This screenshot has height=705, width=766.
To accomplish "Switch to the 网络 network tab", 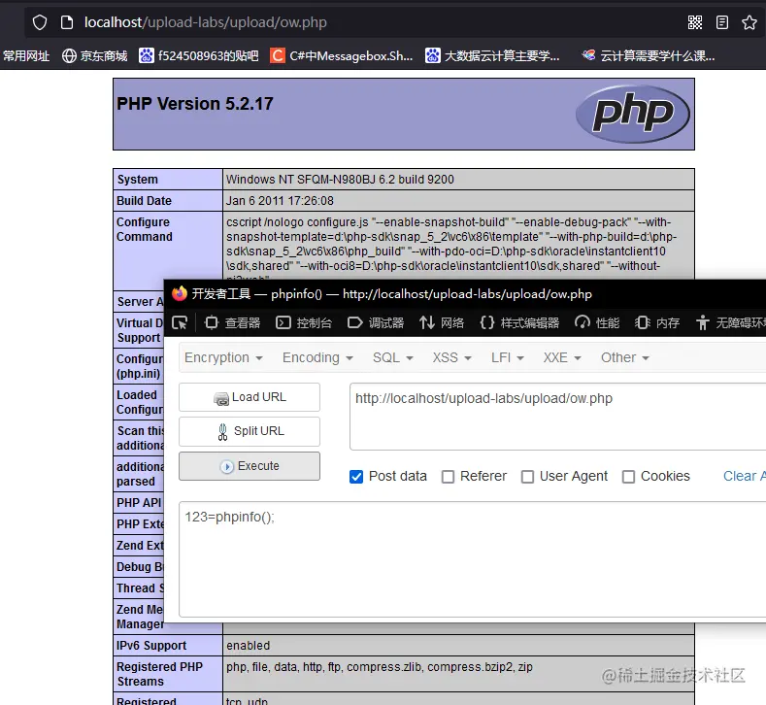I will click(x=442, y=323).
